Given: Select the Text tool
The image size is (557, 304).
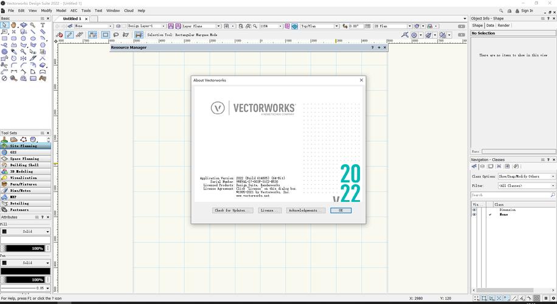Looking at the screenshot, I should pos(43,25).
